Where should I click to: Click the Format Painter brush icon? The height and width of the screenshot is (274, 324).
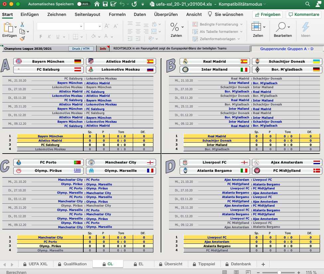(x=22, y=38)
